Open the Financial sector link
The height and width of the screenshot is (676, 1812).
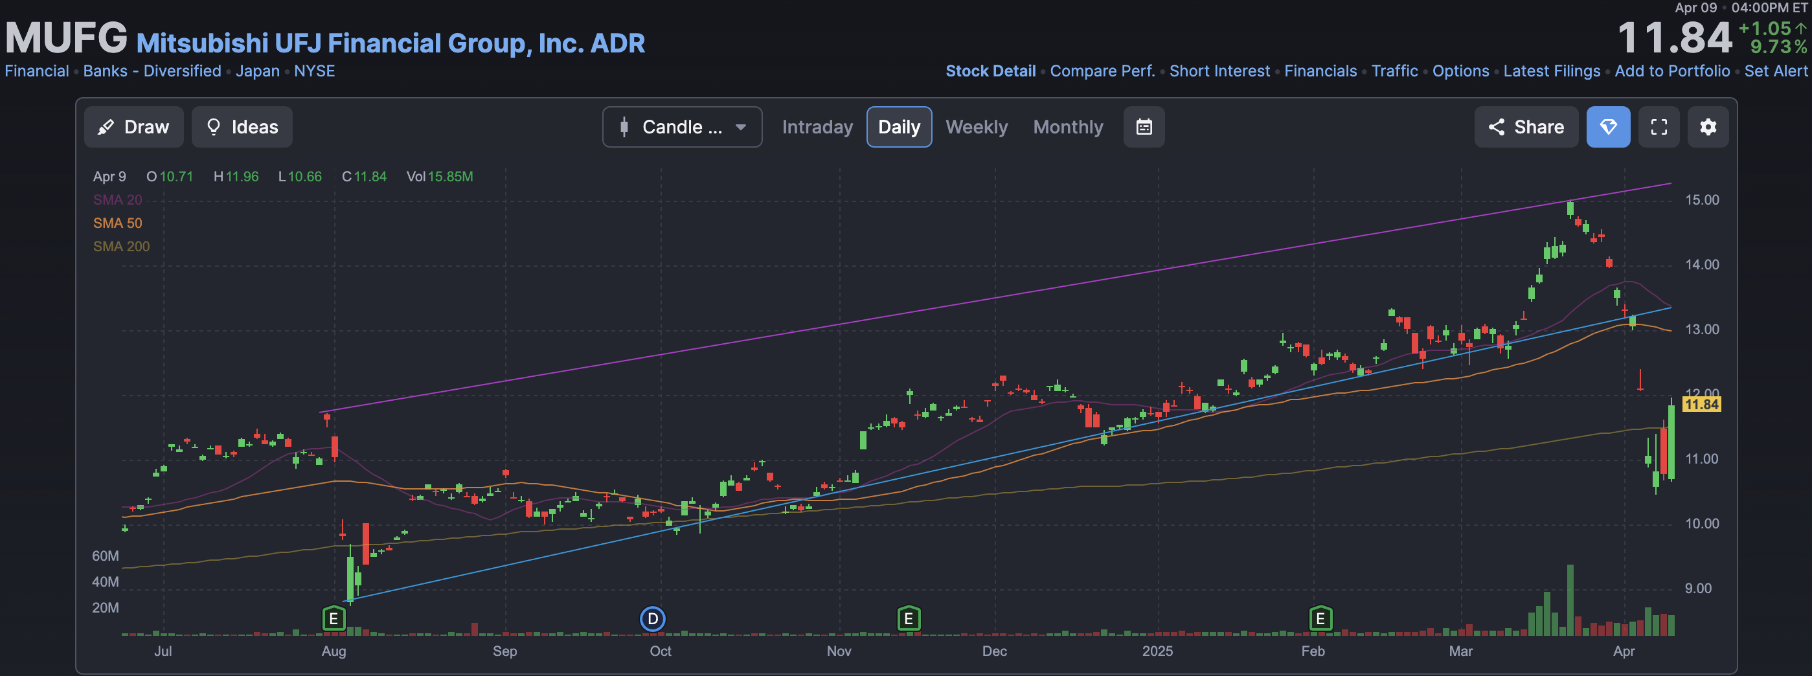tap(36, 71)
